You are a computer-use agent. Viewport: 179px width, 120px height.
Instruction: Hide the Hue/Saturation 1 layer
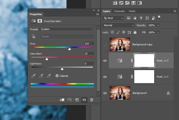[105, 77]
